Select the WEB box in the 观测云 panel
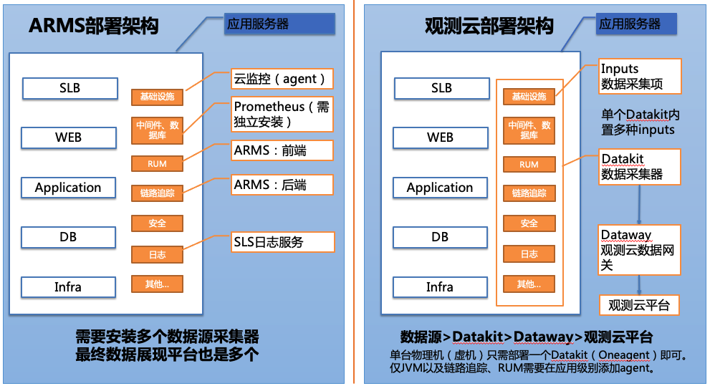Screen dimensions: 710x386 click(441, 137)
